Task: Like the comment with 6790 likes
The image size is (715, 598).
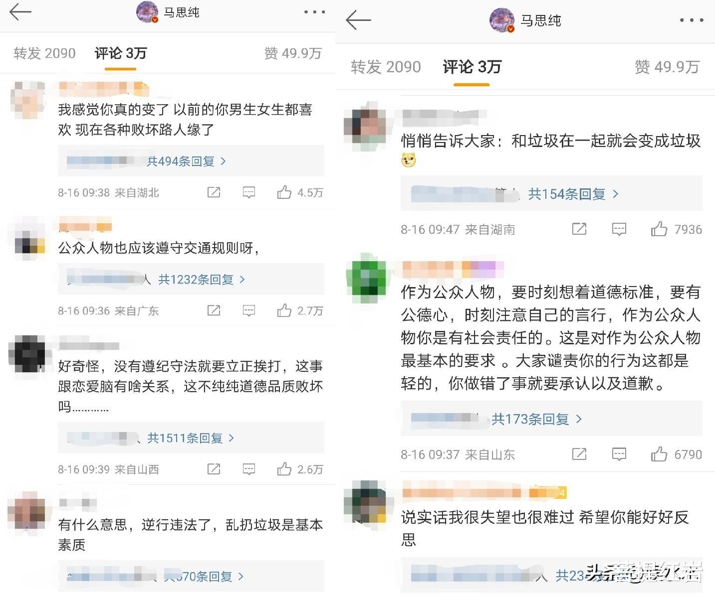Action: click(659, 454)
